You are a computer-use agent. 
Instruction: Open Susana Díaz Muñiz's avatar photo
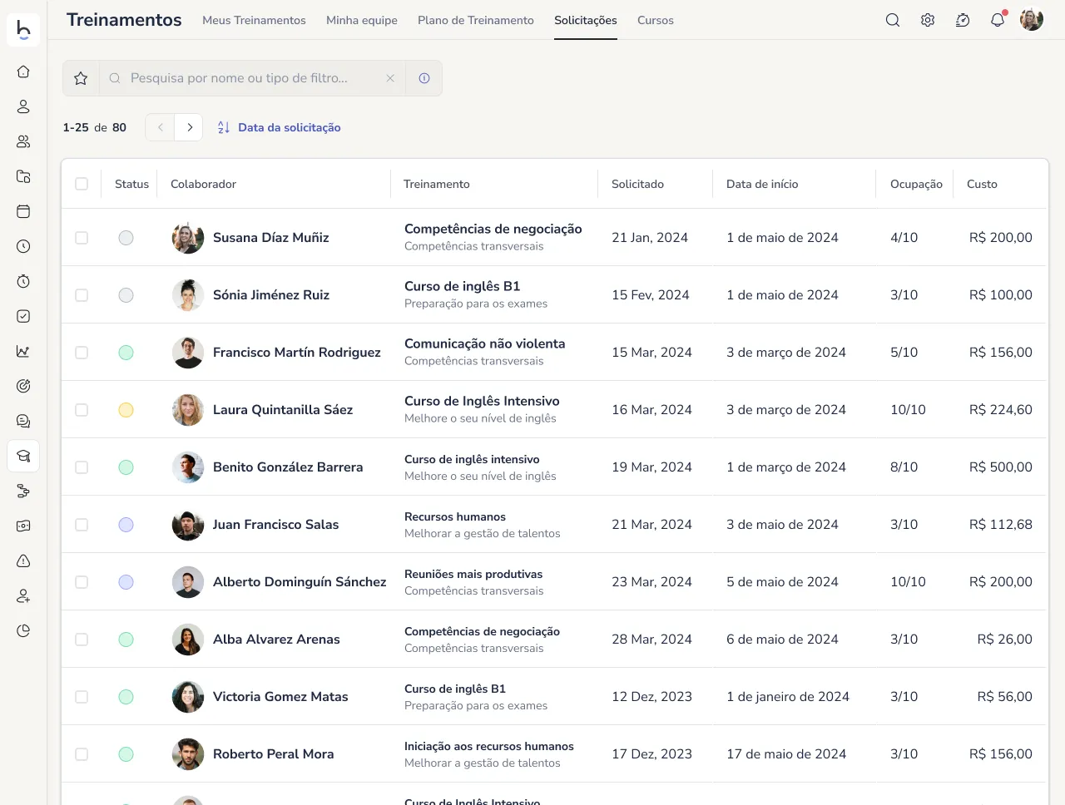[x=188, y=238]
